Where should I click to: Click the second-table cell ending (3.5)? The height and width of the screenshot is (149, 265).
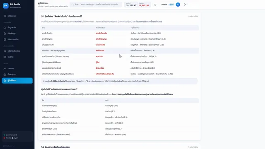pos(110,111)
